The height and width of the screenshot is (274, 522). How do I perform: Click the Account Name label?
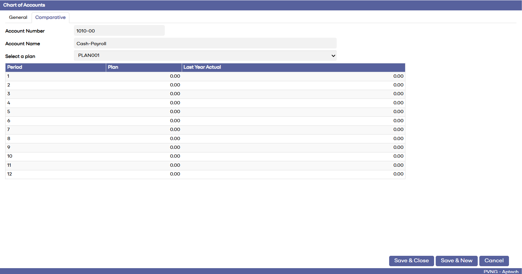click(23, 44)
